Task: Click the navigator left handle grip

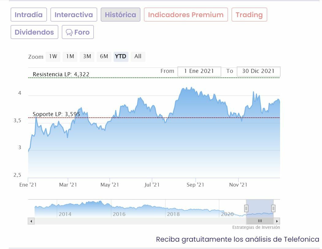Action: click(246, 209)
